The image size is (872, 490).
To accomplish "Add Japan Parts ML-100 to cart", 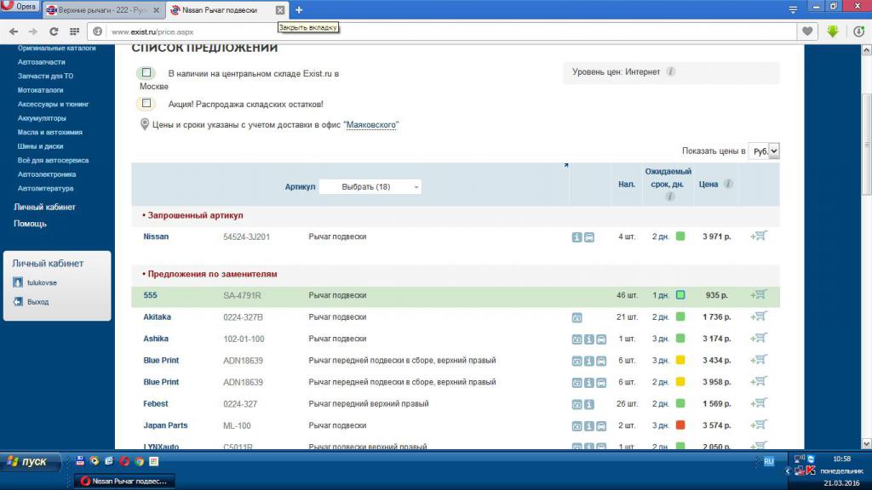I will 759,425.
